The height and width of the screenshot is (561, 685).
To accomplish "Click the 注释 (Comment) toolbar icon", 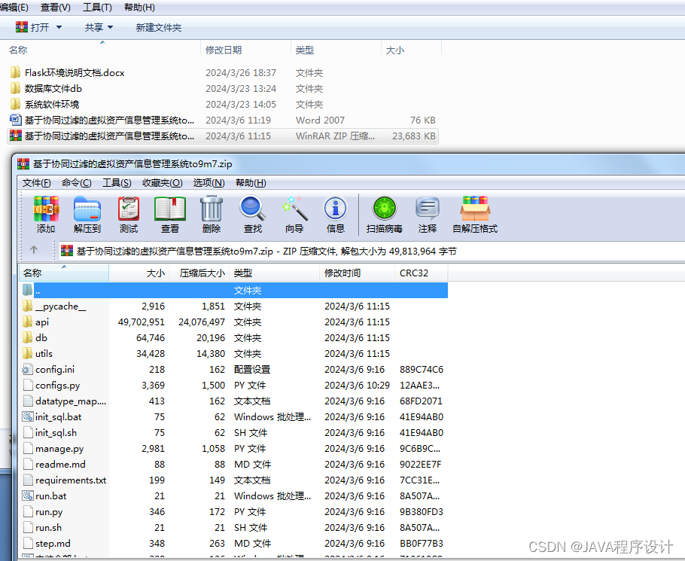I will [x=429, y=215].
